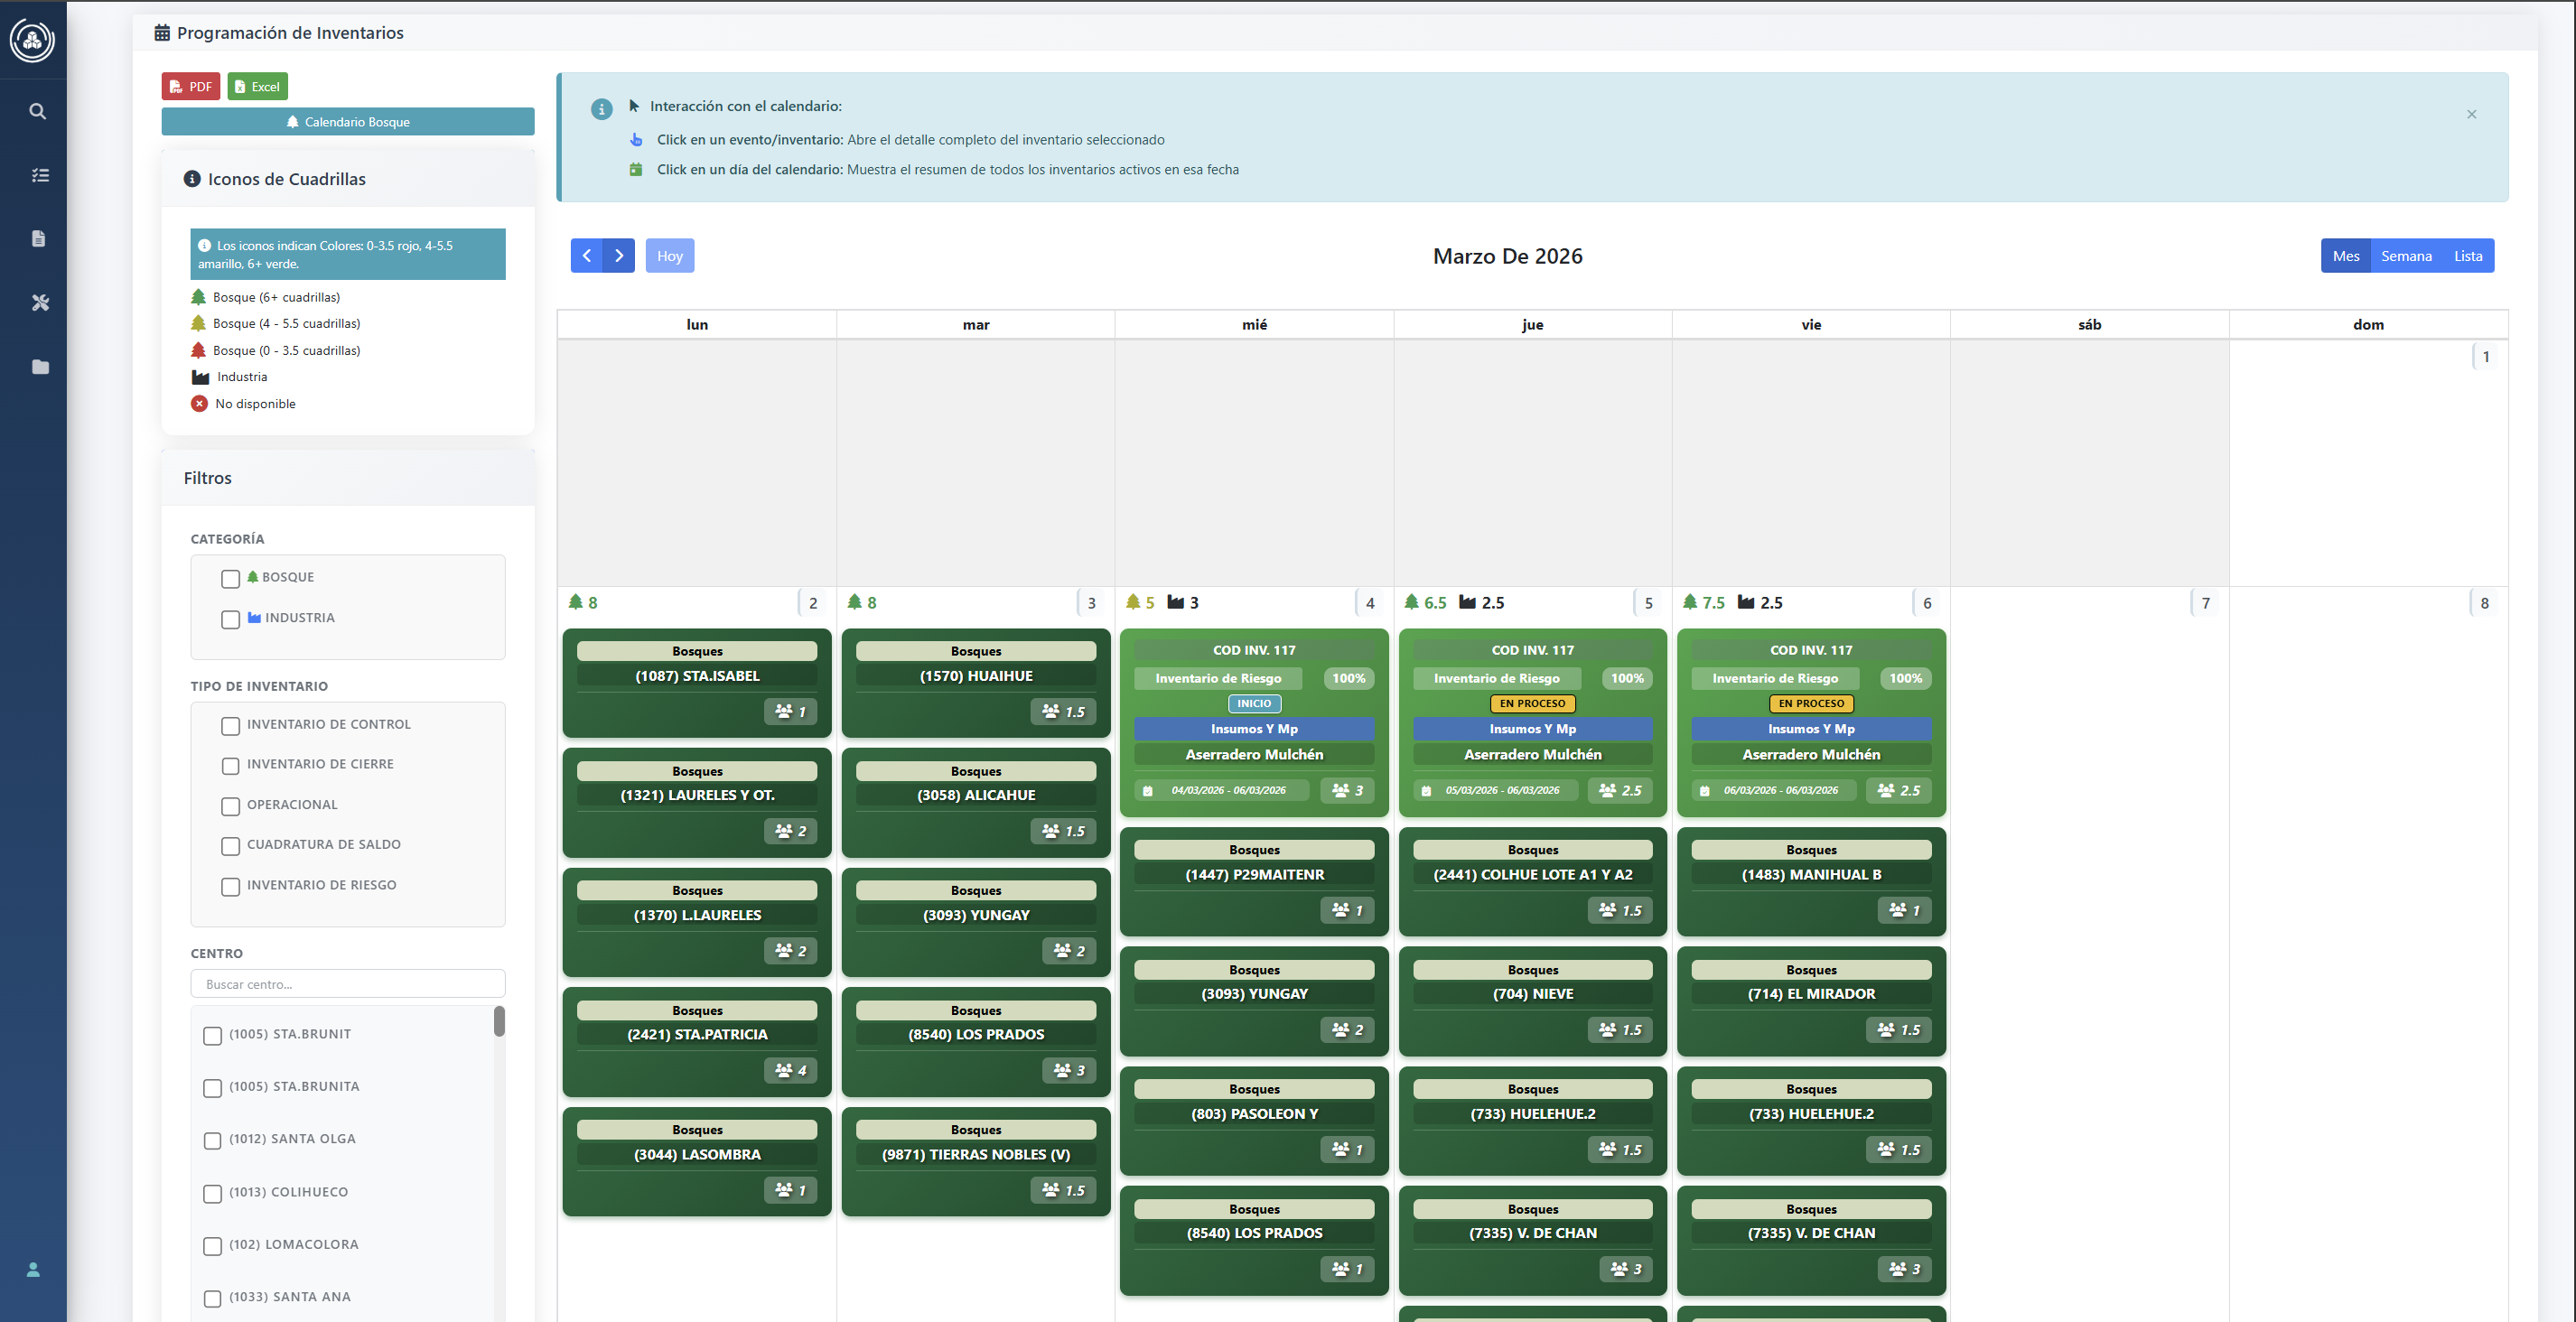
Task: Check the INDUSTRIA category filter
Action: point(230,619)
